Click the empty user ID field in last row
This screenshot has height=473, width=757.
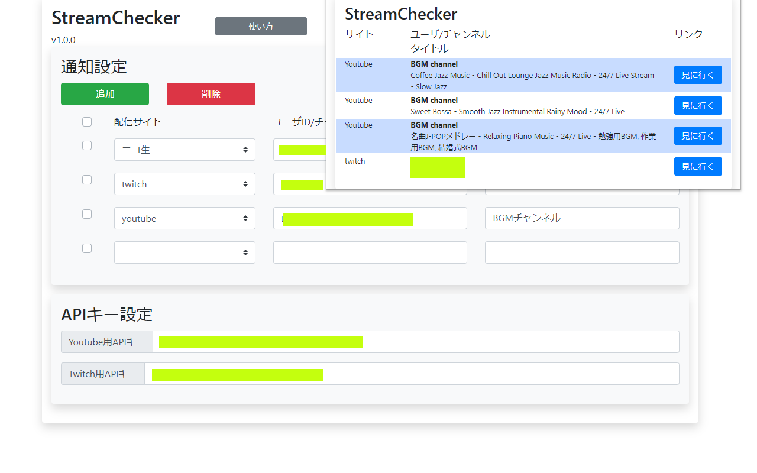(370, 252)
